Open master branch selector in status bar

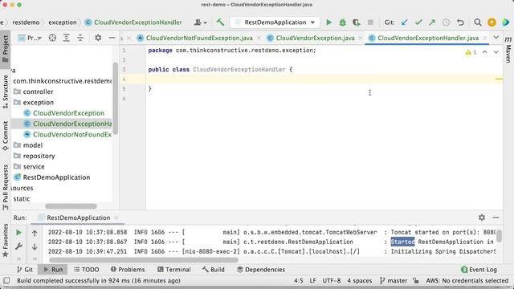tap(394, 280)
